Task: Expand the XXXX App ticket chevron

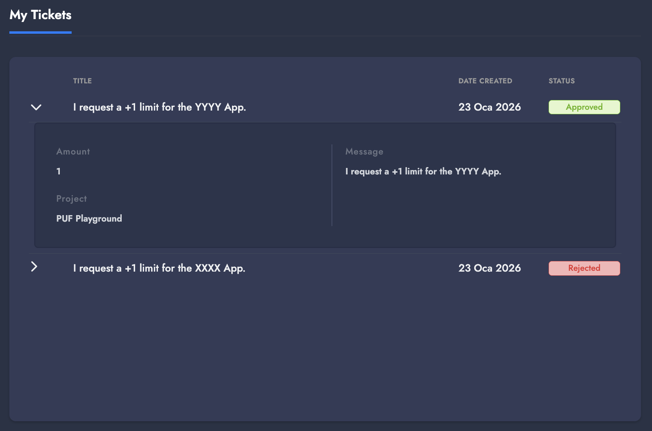Action: point(35,267)
